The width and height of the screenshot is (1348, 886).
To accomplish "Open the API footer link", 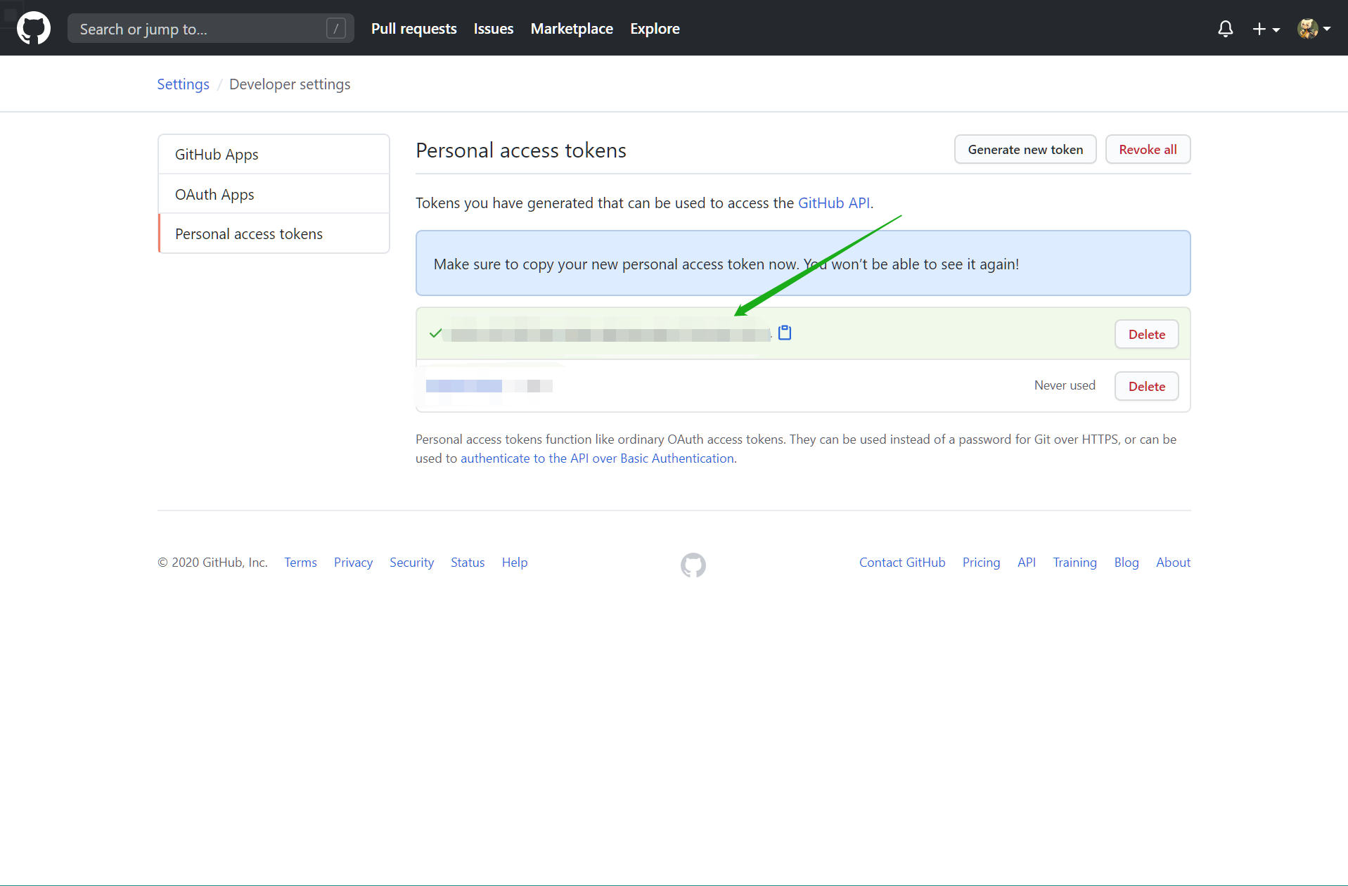I will tap(1027, 562).
